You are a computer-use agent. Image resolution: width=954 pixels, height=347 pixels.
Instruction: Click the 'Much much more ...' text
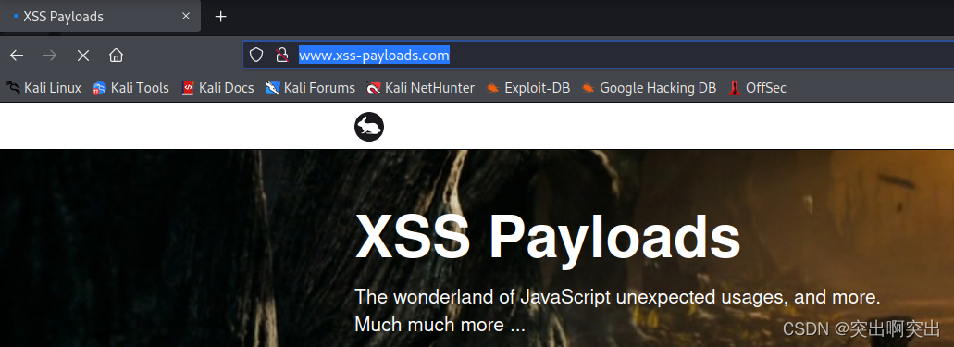[x=440, y=325]
